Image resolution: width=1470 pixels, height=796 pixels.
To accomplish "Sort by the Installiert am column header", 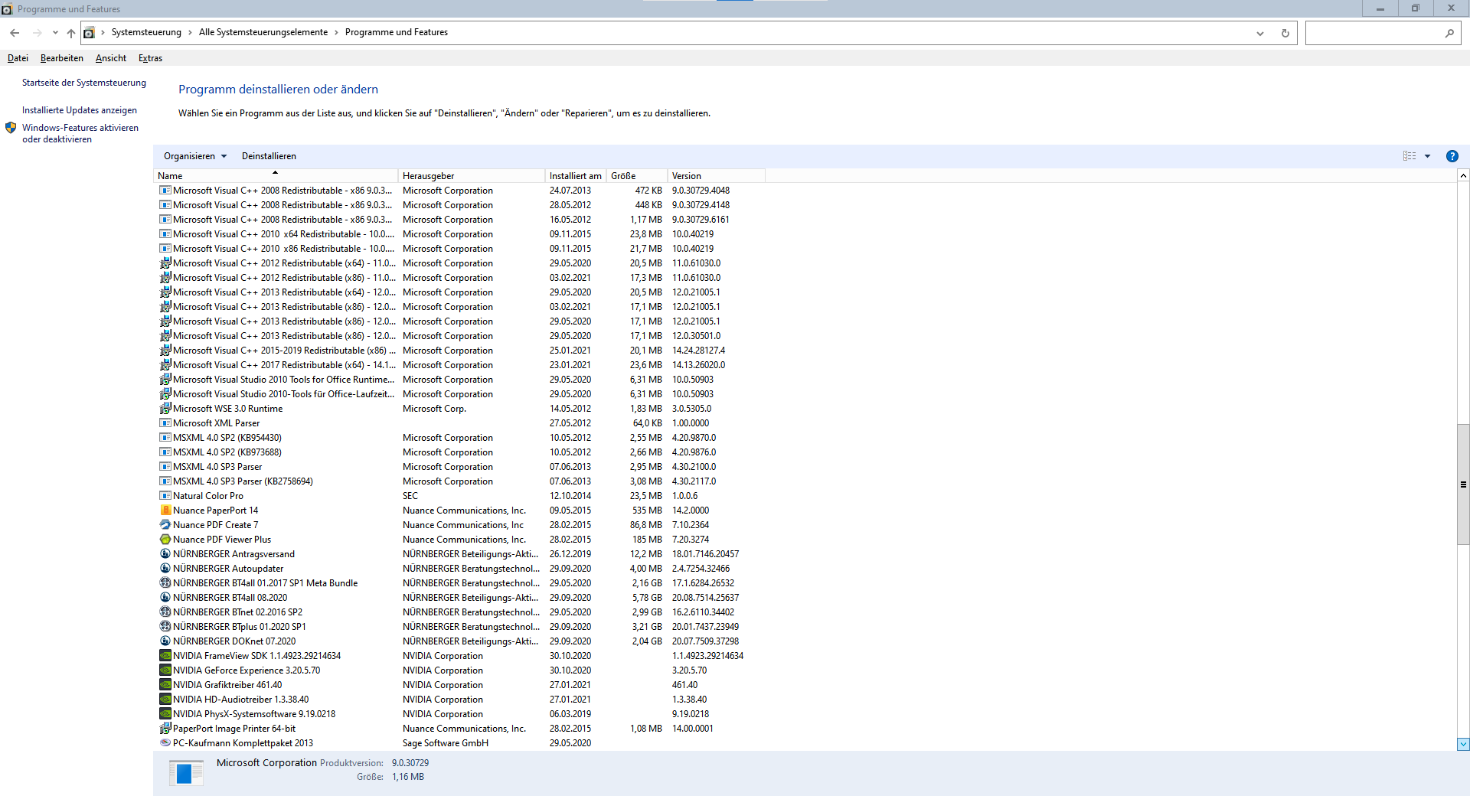I will [576, 176].
